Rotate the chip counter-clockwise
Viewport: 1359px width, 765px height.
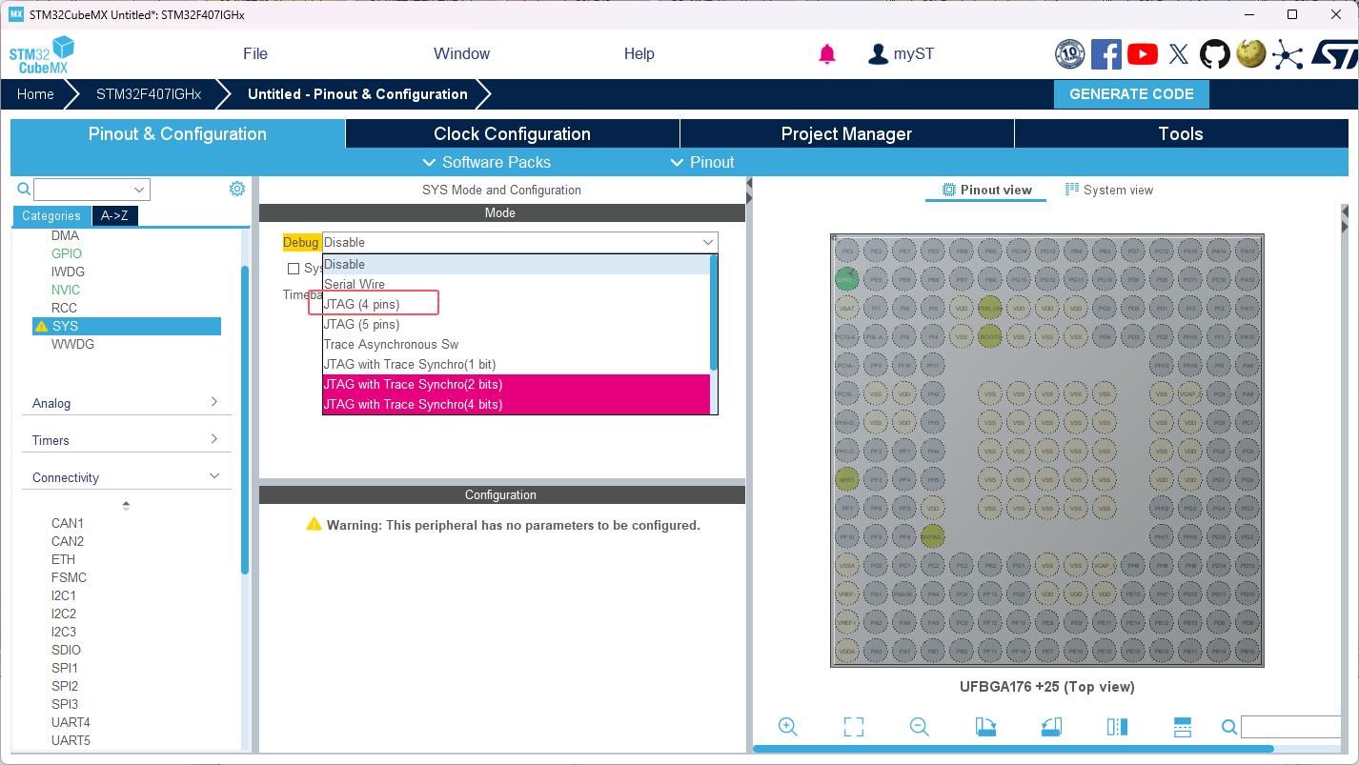(x=1051, y=727)
